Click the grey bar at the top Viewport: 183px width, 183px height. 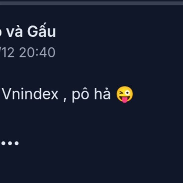click(x=91, y=3)
